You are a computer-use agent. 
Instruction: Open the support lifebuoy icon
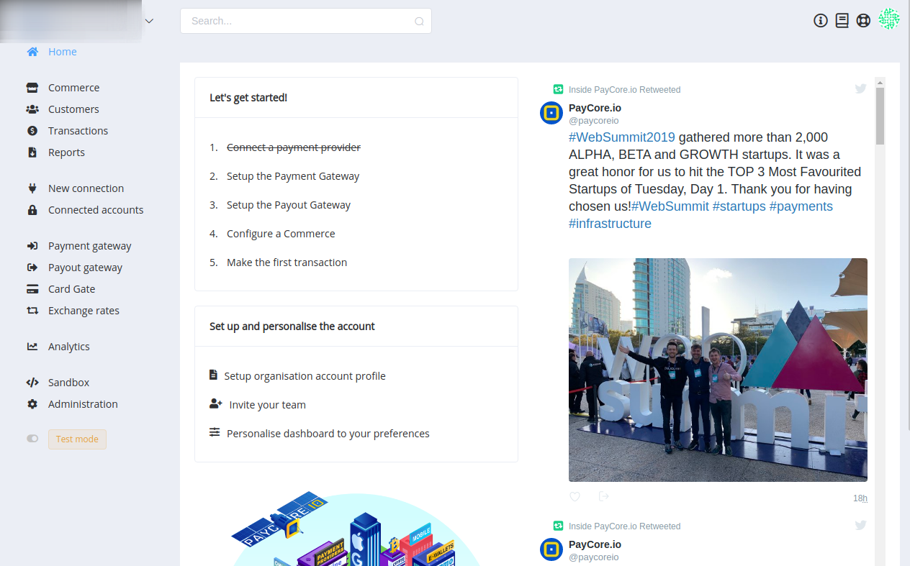863,21
